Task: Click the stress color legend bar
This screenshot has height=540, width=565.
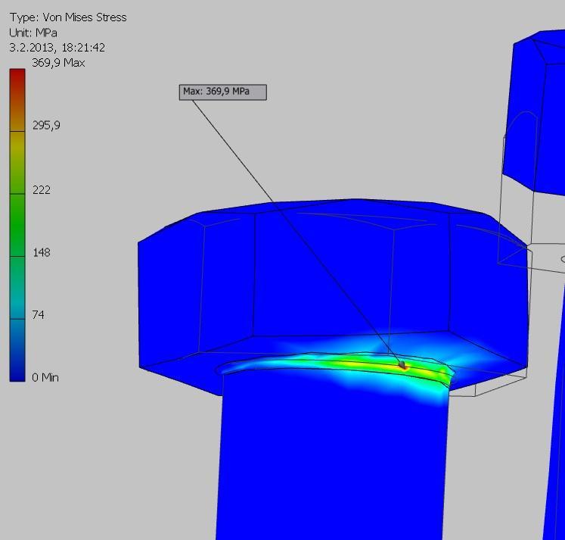Action: (17, 225)
